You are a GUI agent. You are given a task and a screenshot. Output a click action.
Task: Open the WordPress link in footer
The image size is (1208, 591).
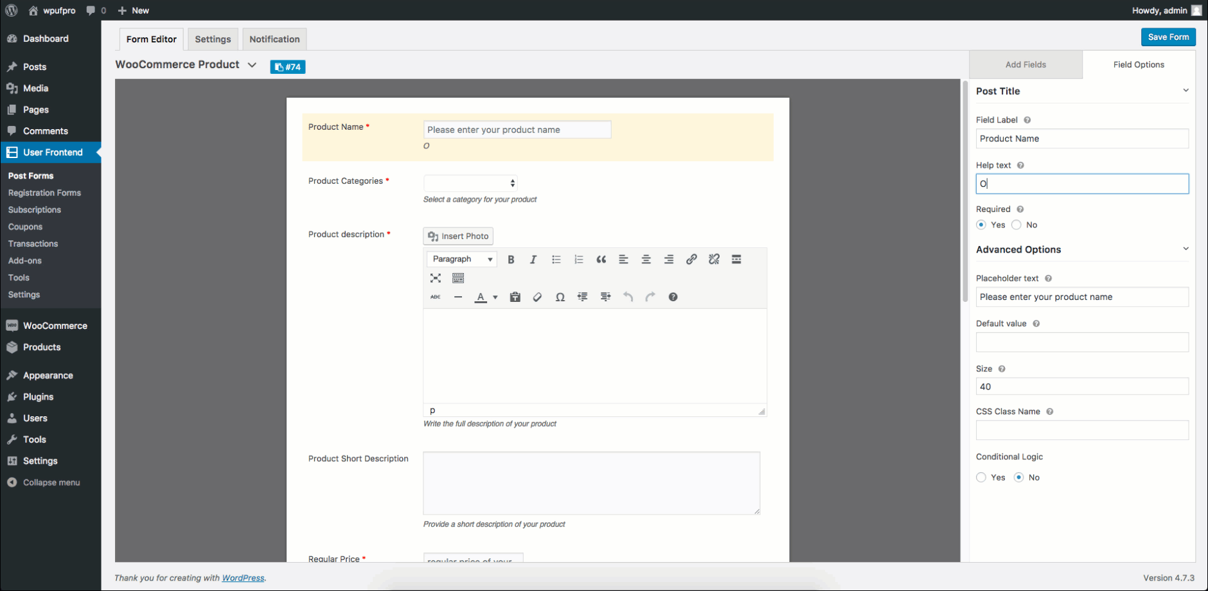point(243,578)
